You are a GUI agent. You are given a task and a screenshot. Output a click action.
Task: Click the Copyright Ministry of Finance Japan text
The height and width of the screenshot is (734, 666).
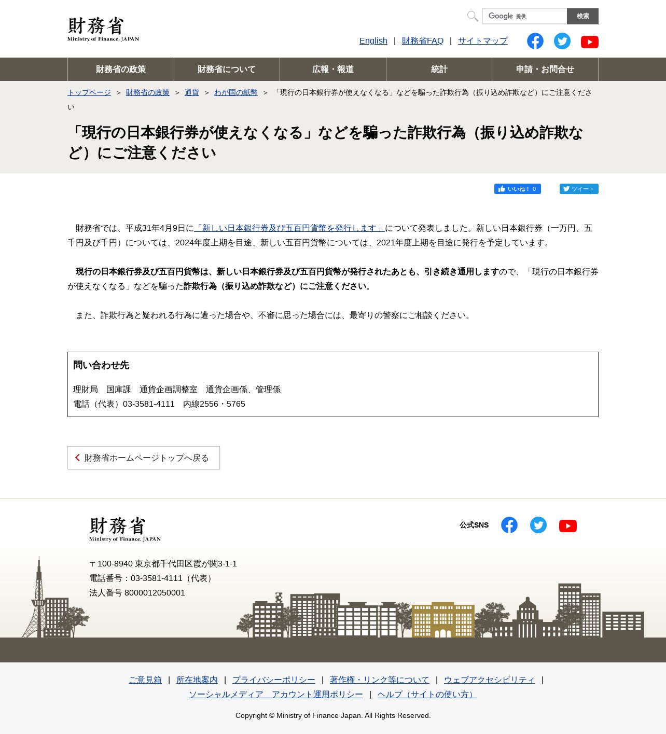pyautogui.click(x=333, y=715)
